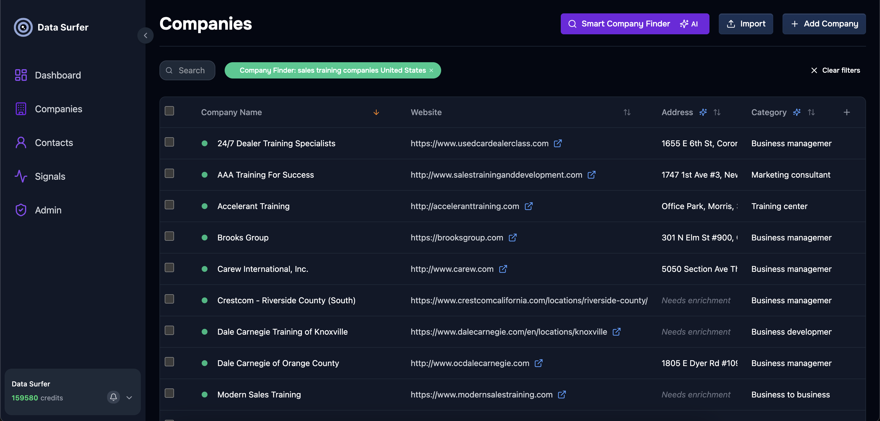
Task: Click the Admin shield icon in the sidebar
Action: (x=20, y=210)
